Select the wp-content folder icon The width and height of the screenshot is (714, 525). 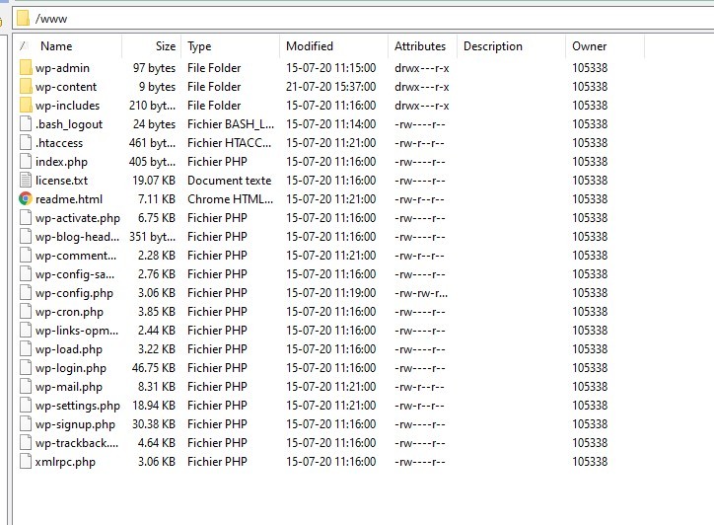26,87
